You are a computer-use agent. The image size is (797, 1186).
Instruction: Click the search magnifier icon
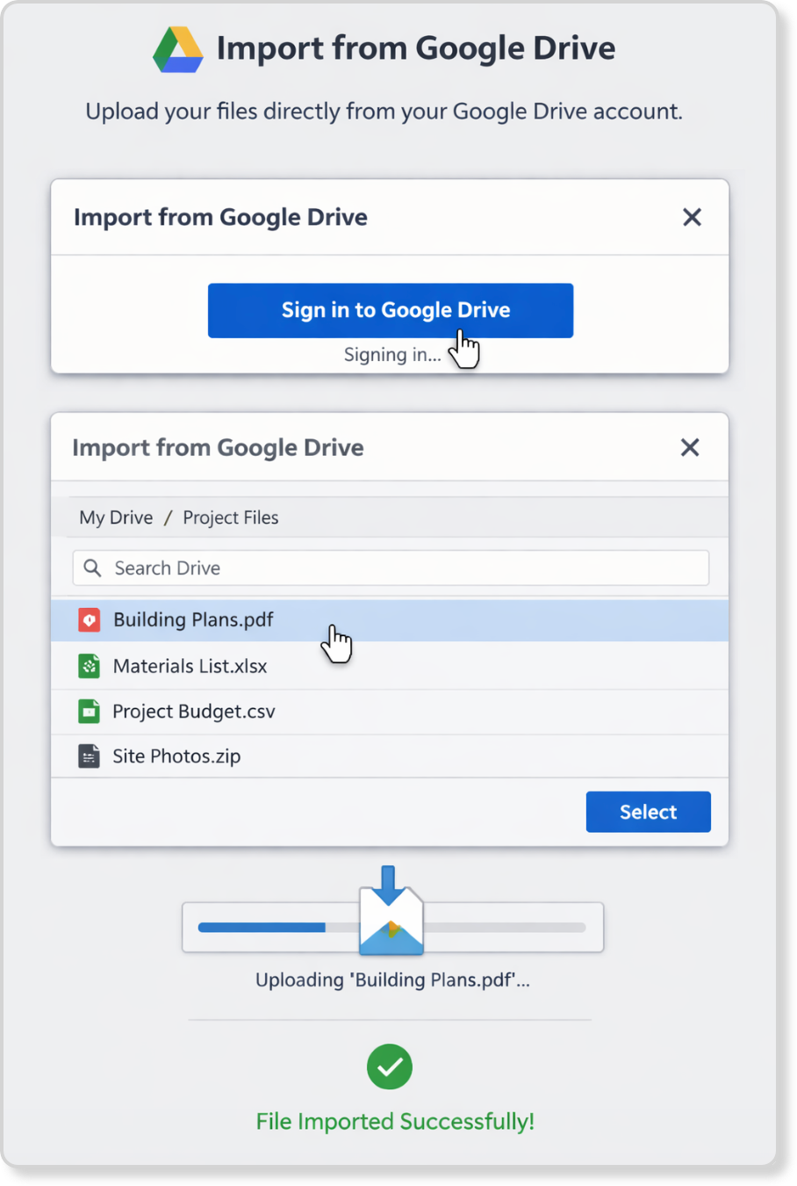click(92, 568)
